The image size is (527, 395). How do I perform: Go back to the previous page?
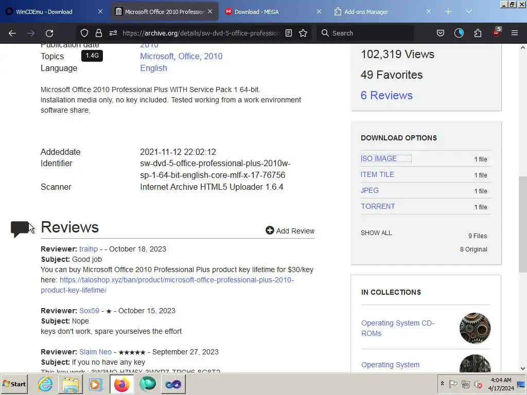pyautogui.click(x=12, y=33)
